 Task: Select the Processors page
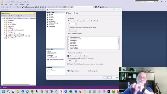click(x=52, y=18)
